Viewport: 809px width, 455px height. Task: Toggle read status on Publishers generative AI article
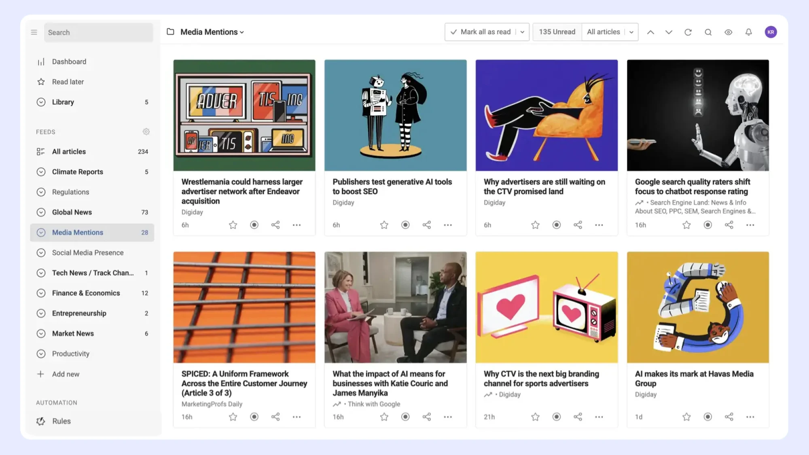tap(405, 225)
